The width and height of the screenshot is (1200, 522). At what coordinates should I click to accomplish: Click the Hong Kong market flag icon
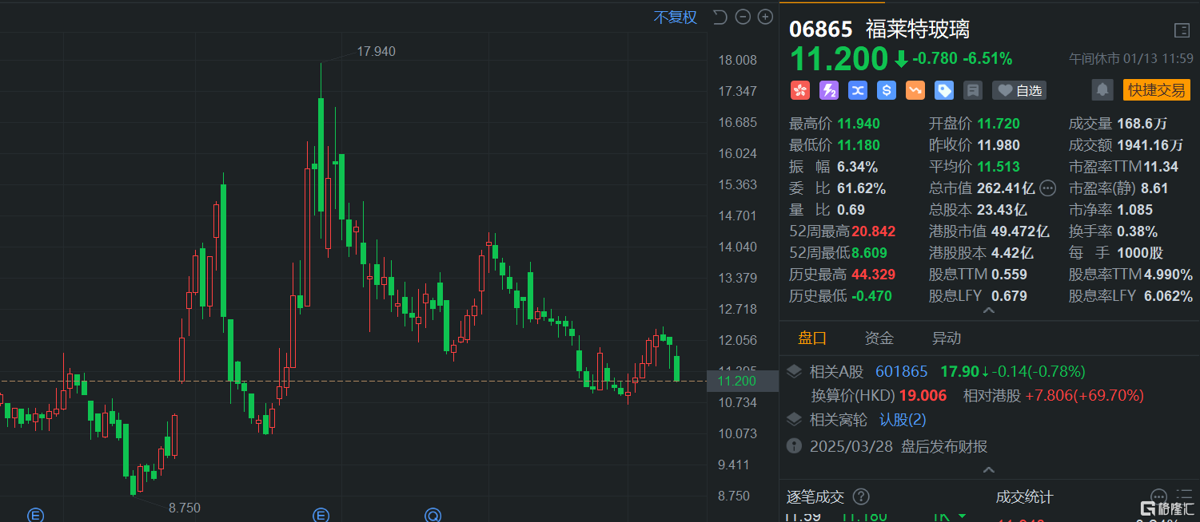(800, 90)
